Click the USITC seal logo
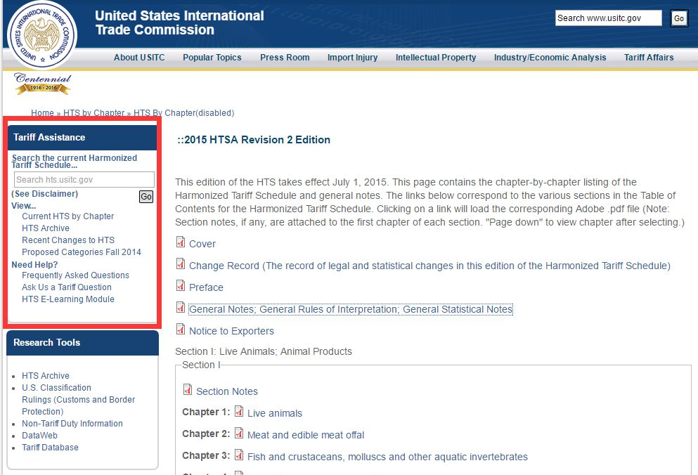The width and height of the screenshot is (698, 475). (x=42, y=35)
